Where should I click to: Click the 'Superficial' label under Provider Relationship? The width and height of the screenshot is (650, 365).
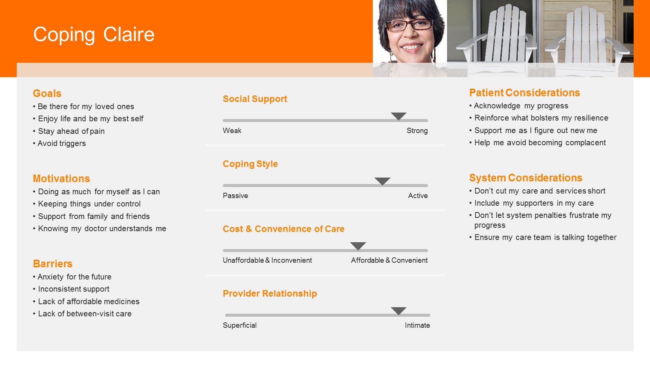tap(240, 325)
